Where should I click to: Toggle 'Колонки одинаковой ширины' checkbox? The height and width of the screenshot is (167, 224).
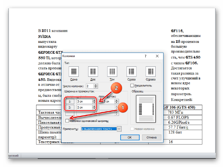[67, 121]
